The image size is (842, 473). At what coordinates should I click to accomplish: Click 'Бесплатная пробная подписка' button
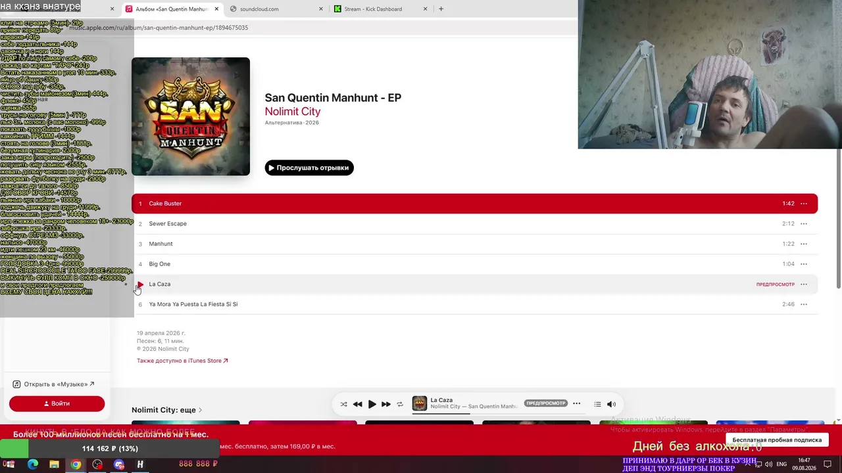coord(777,439)
